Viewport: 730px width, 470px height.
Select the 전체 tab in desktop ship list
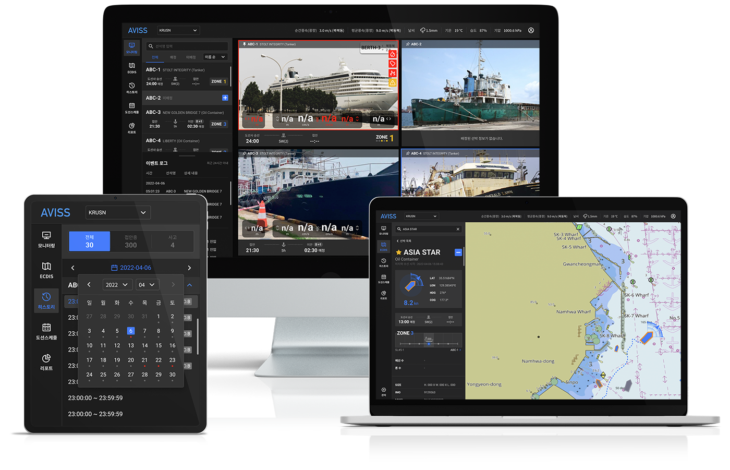coord(155,57)
